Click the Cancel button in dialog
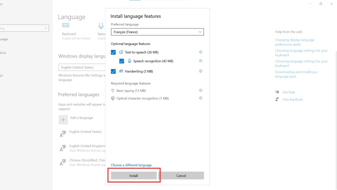 181,175
